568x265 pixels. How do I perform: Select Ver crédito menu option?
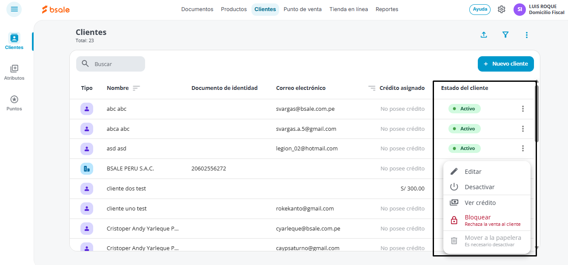tap(487, 203)
